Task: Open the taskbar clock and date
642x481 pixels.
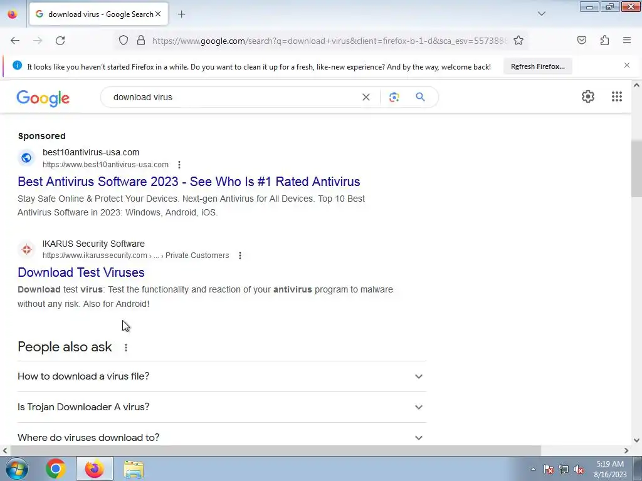Action: [x=610, y=469]
